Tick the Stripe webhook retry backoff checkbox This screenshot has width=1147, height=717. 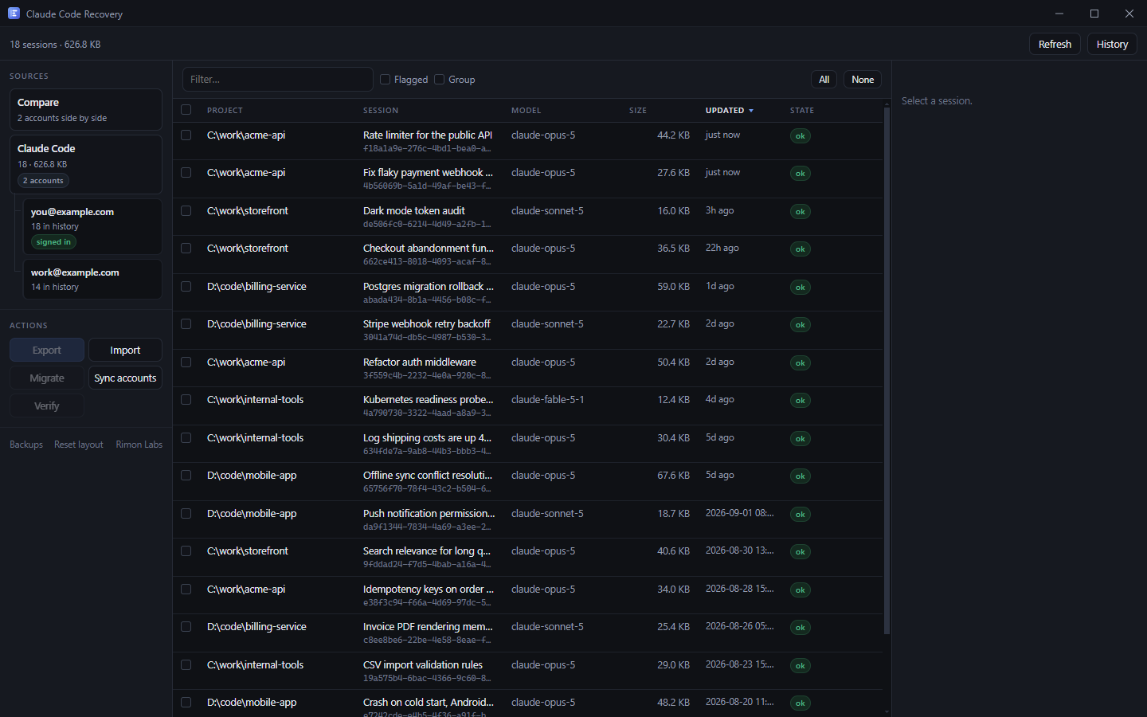coord(186,324)
